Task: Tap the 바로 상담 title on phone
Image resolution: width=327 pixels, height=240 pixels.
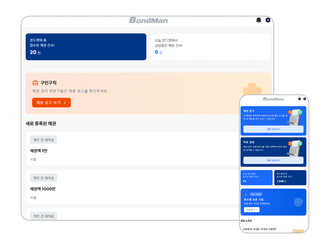Action: [249, 142]
